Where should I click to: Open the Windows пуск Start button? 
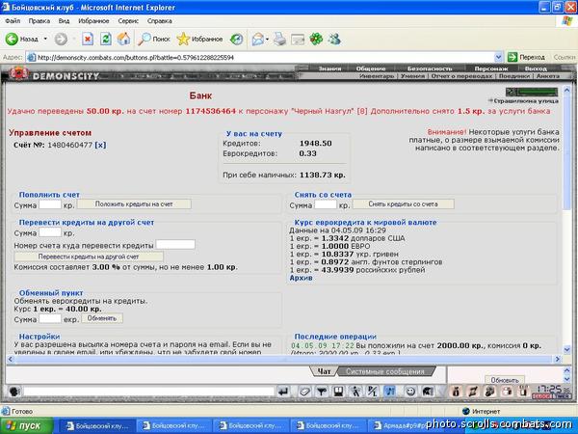[27, 425]
